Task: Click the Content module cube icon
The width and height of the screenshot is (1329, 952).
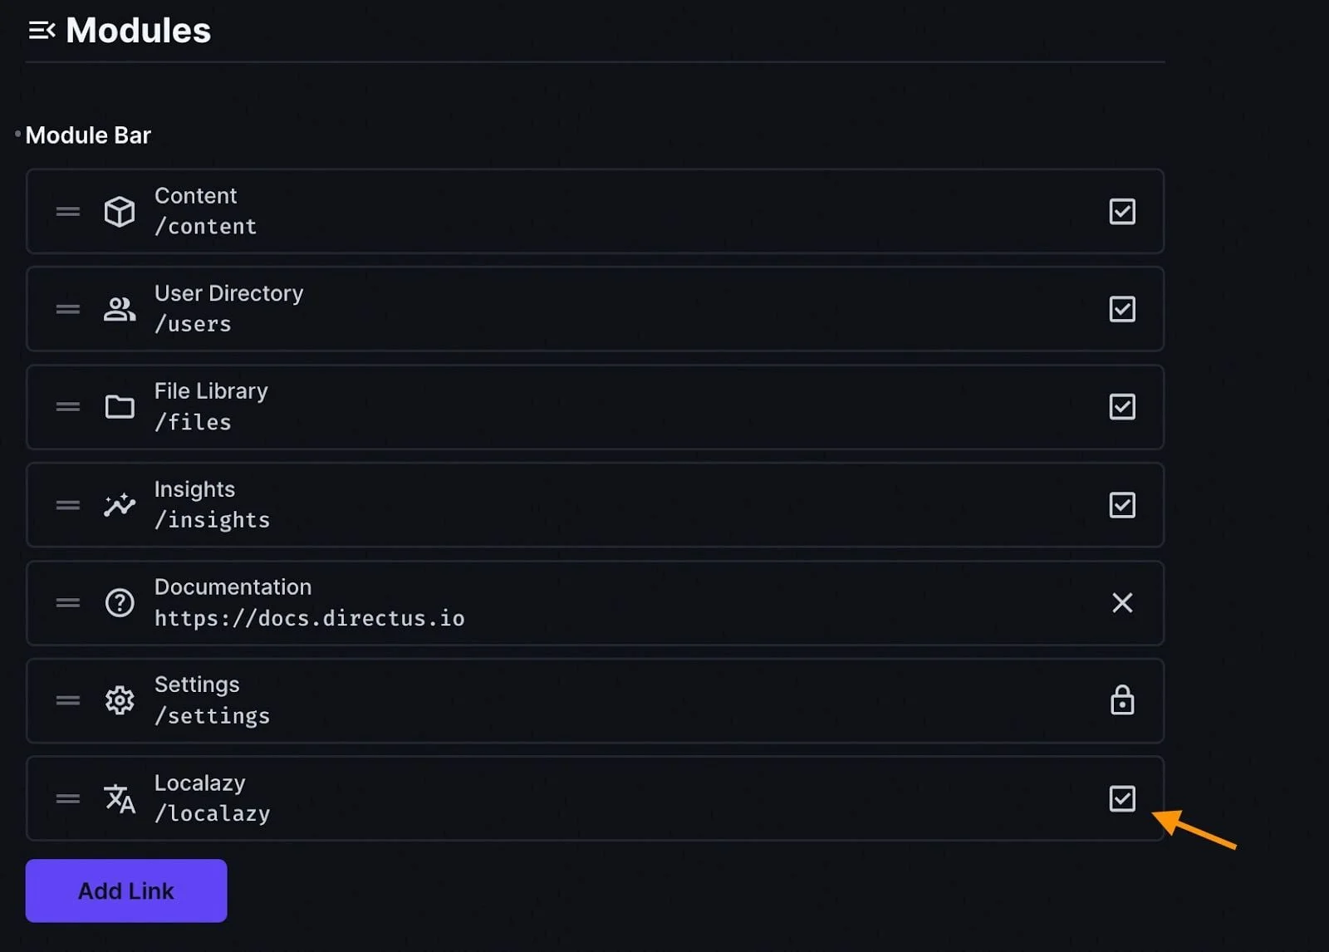Action: pyautogui.click(x=120, y=212)
